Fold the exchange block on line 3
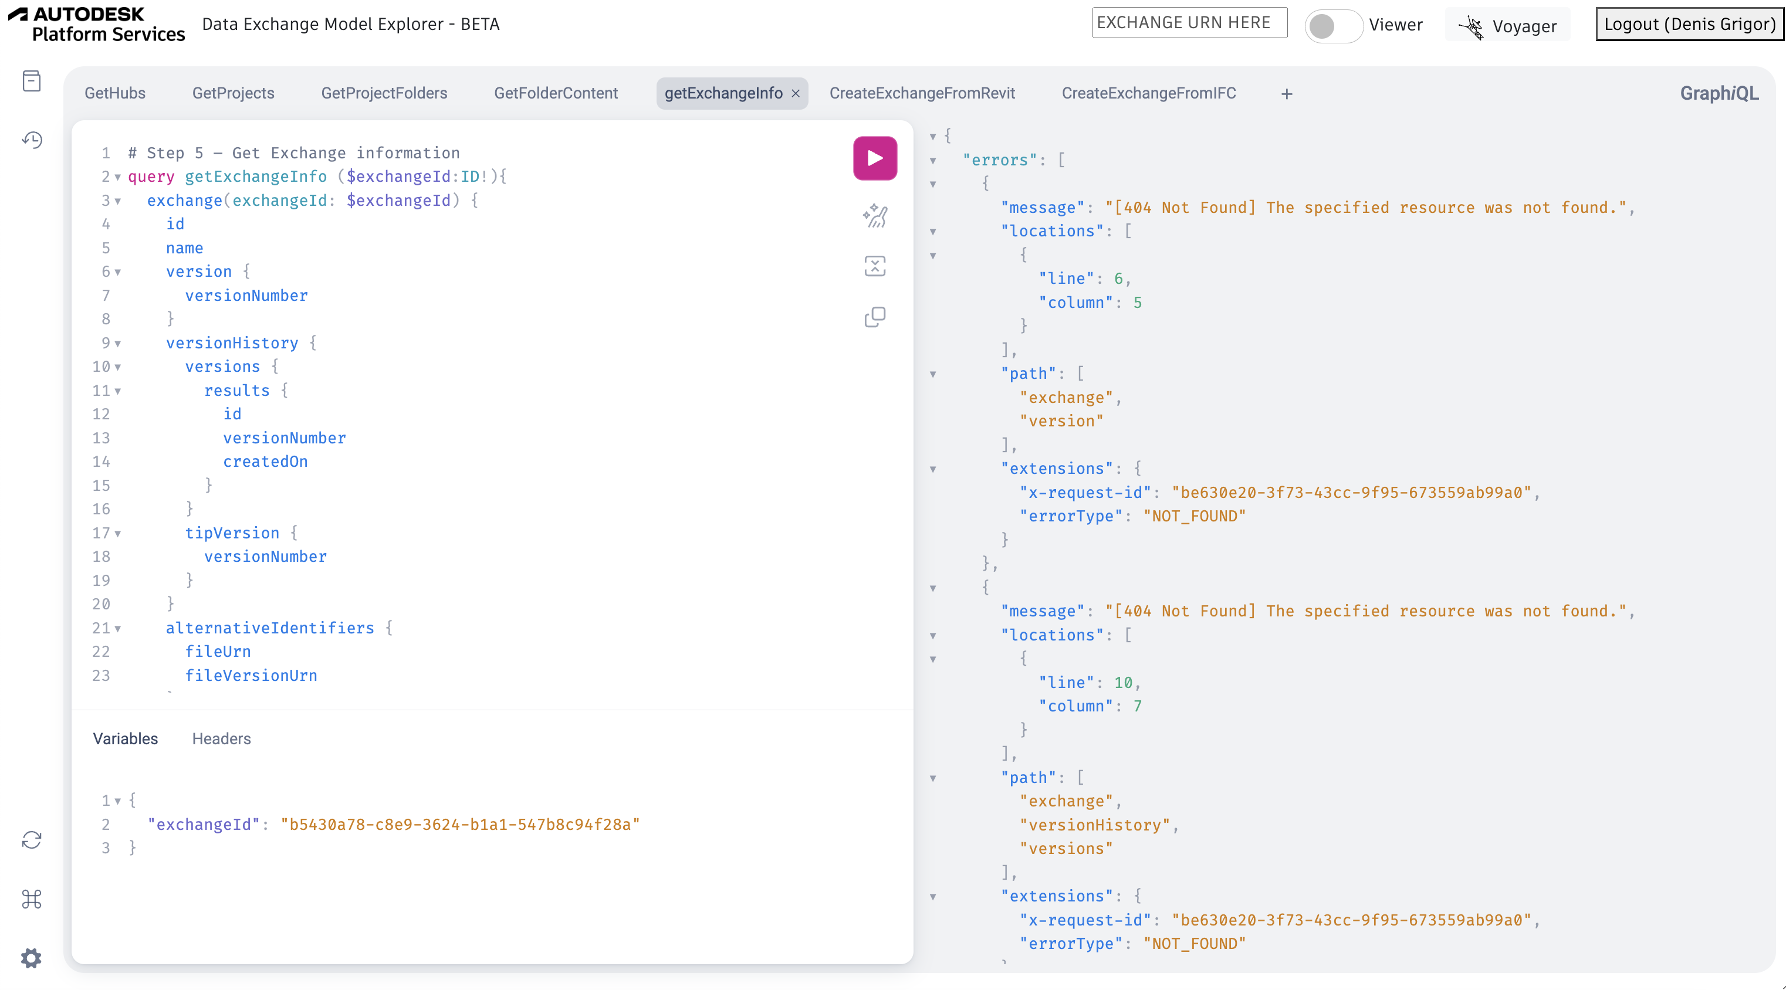1786x990 pixels. pos(118,201)
